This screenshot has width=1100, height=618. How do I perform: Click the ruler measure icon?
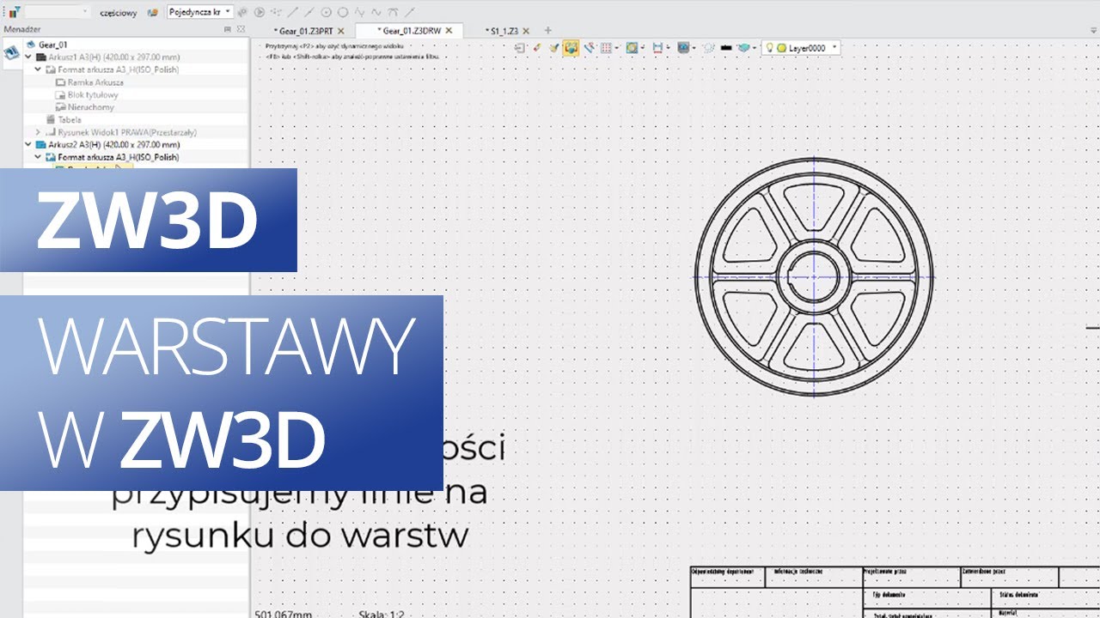(590, 47)
